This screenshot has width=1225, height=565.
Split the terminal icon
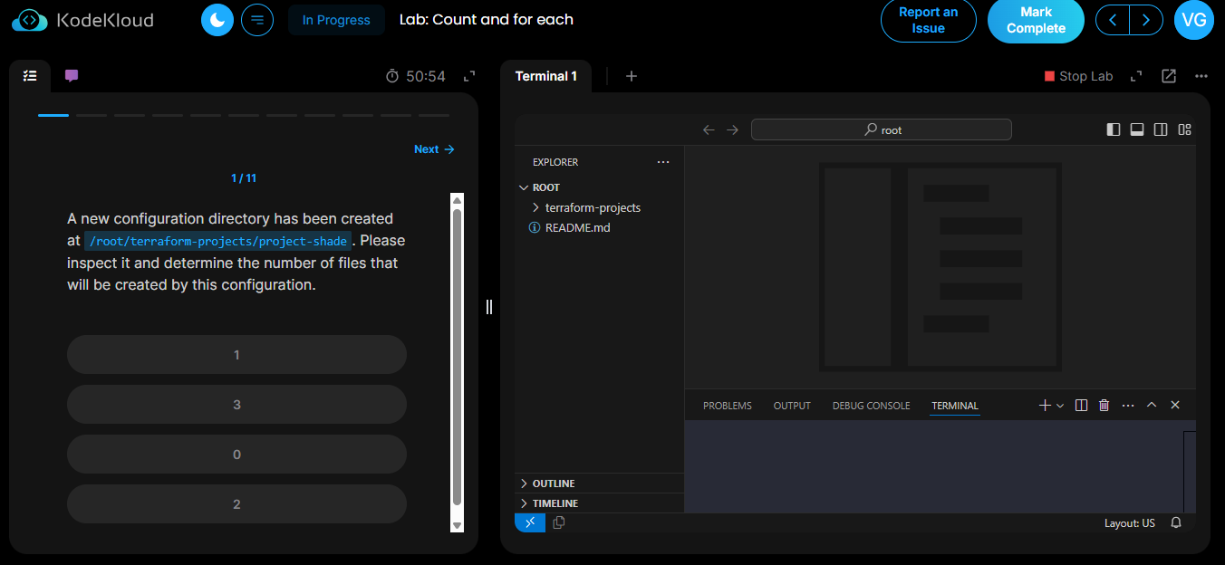click(x=1081, y=406)
